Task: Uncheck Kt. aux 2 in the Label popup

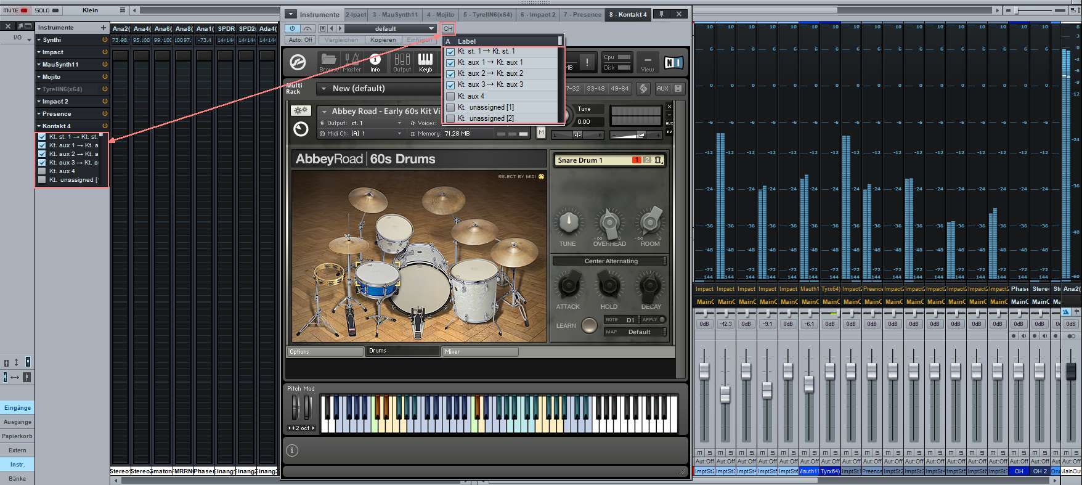Action: coord(450,74)
